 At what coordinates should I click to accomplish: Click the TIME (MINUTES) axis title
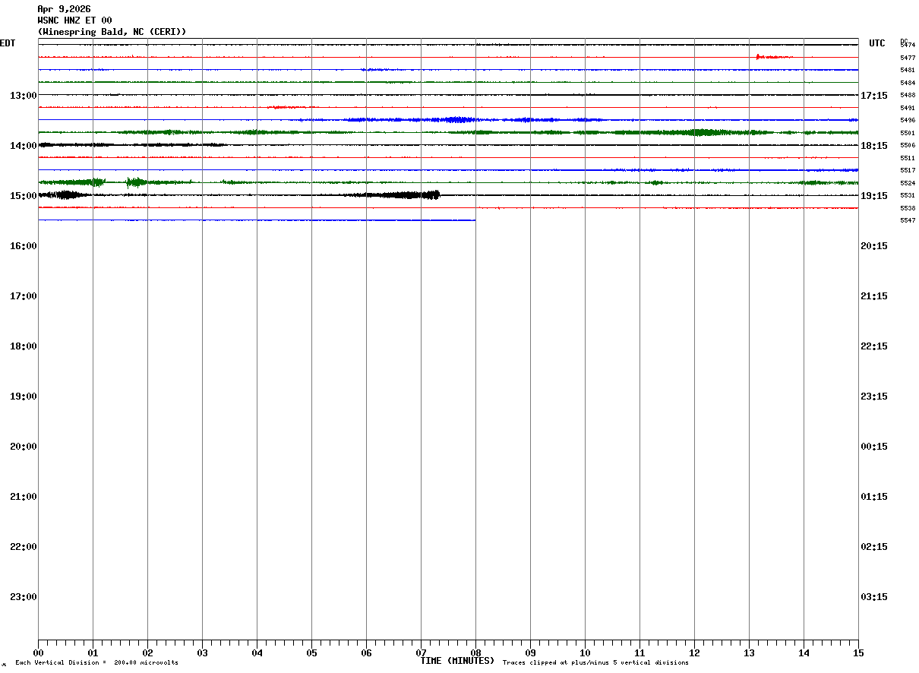457,661
